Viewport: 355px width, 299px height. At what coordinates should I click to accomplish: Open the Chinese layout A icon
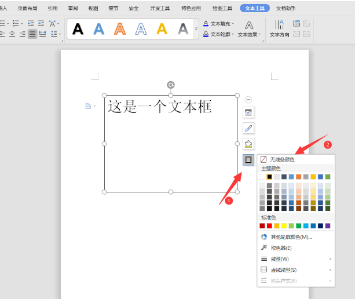tap(54, 23)
